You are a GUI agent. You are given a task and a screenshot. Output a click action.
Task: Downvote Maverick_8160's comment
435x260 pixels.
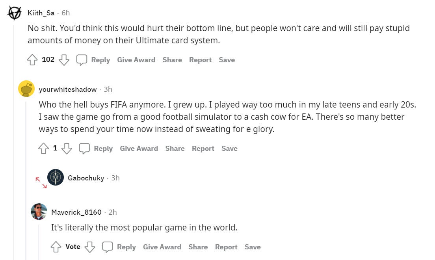(x=90, y=247)
